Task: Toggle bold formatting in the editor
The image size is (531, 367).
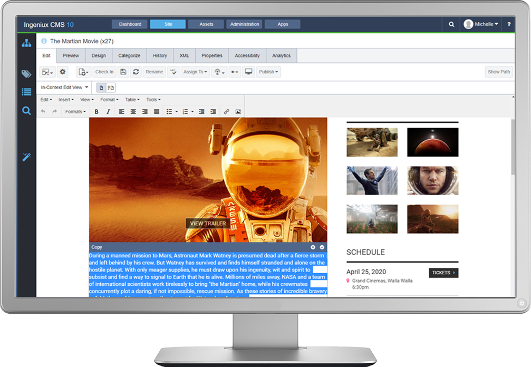Action: tap(96, 111)
